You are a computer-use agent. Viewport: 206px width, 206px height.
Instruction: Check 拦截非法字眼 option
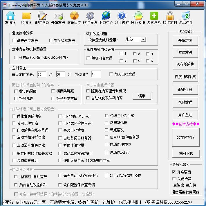pos(60,145)
